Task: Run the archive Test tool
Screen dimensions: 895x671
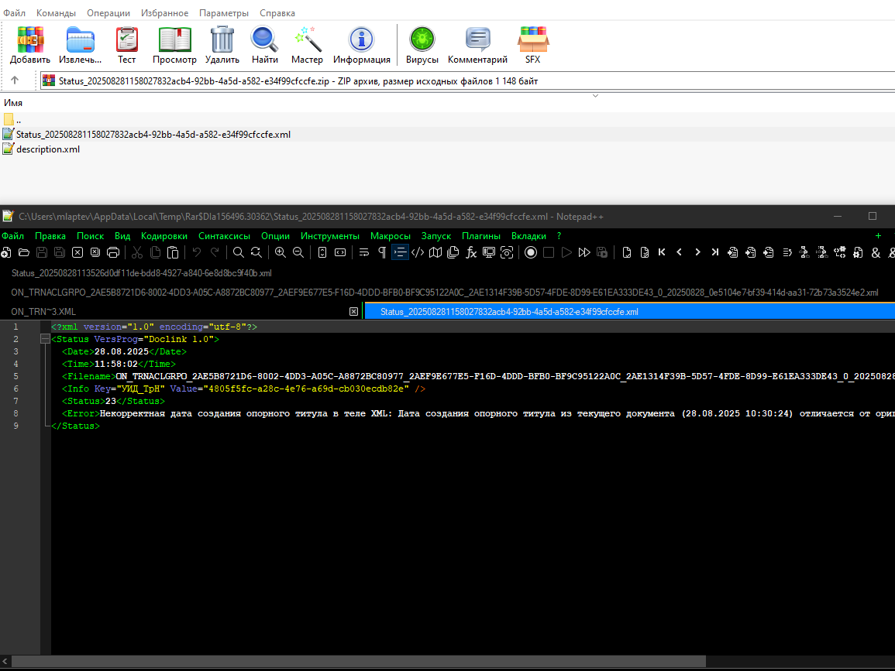Action: tap(127, 45)
